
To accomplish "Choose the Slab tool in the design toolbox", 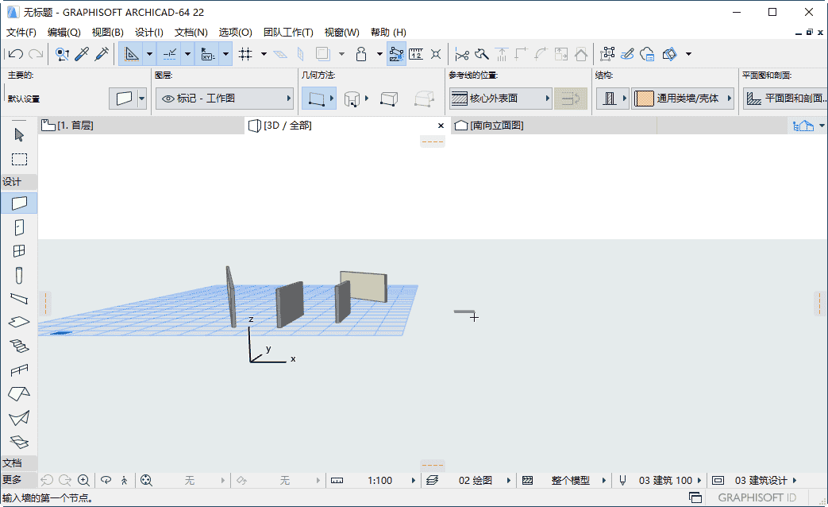I will pyautogui.click(x=18, y=322).
